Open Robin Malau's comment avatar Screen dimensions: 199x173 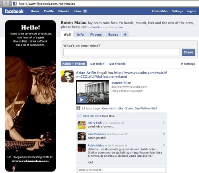click(82, 148)
